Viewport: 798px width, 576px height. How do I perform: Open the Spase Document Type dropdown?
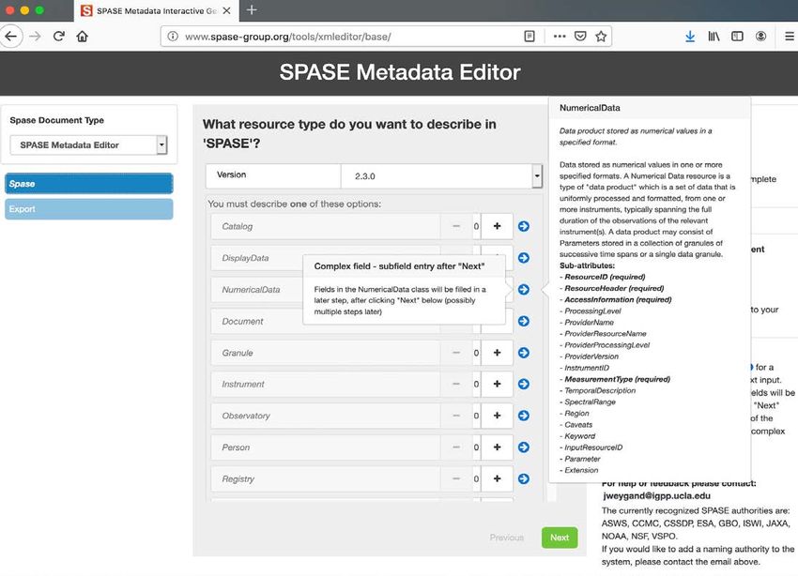(88, 144)
